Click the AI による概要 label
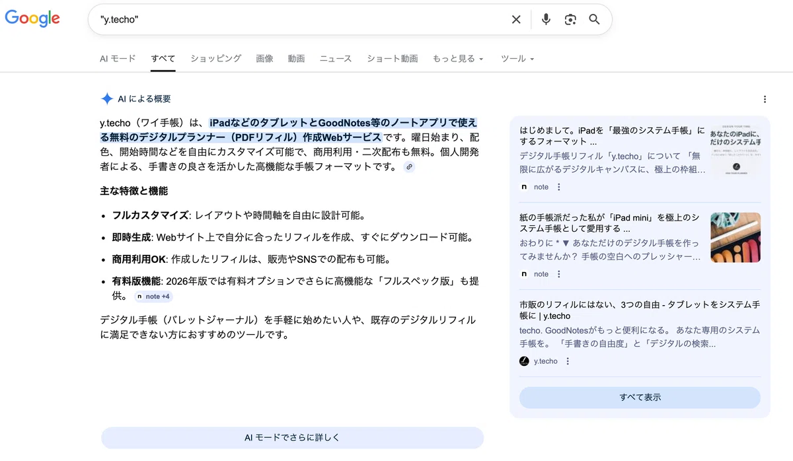The width and height of the screenshot is (793, 461). 144,99
